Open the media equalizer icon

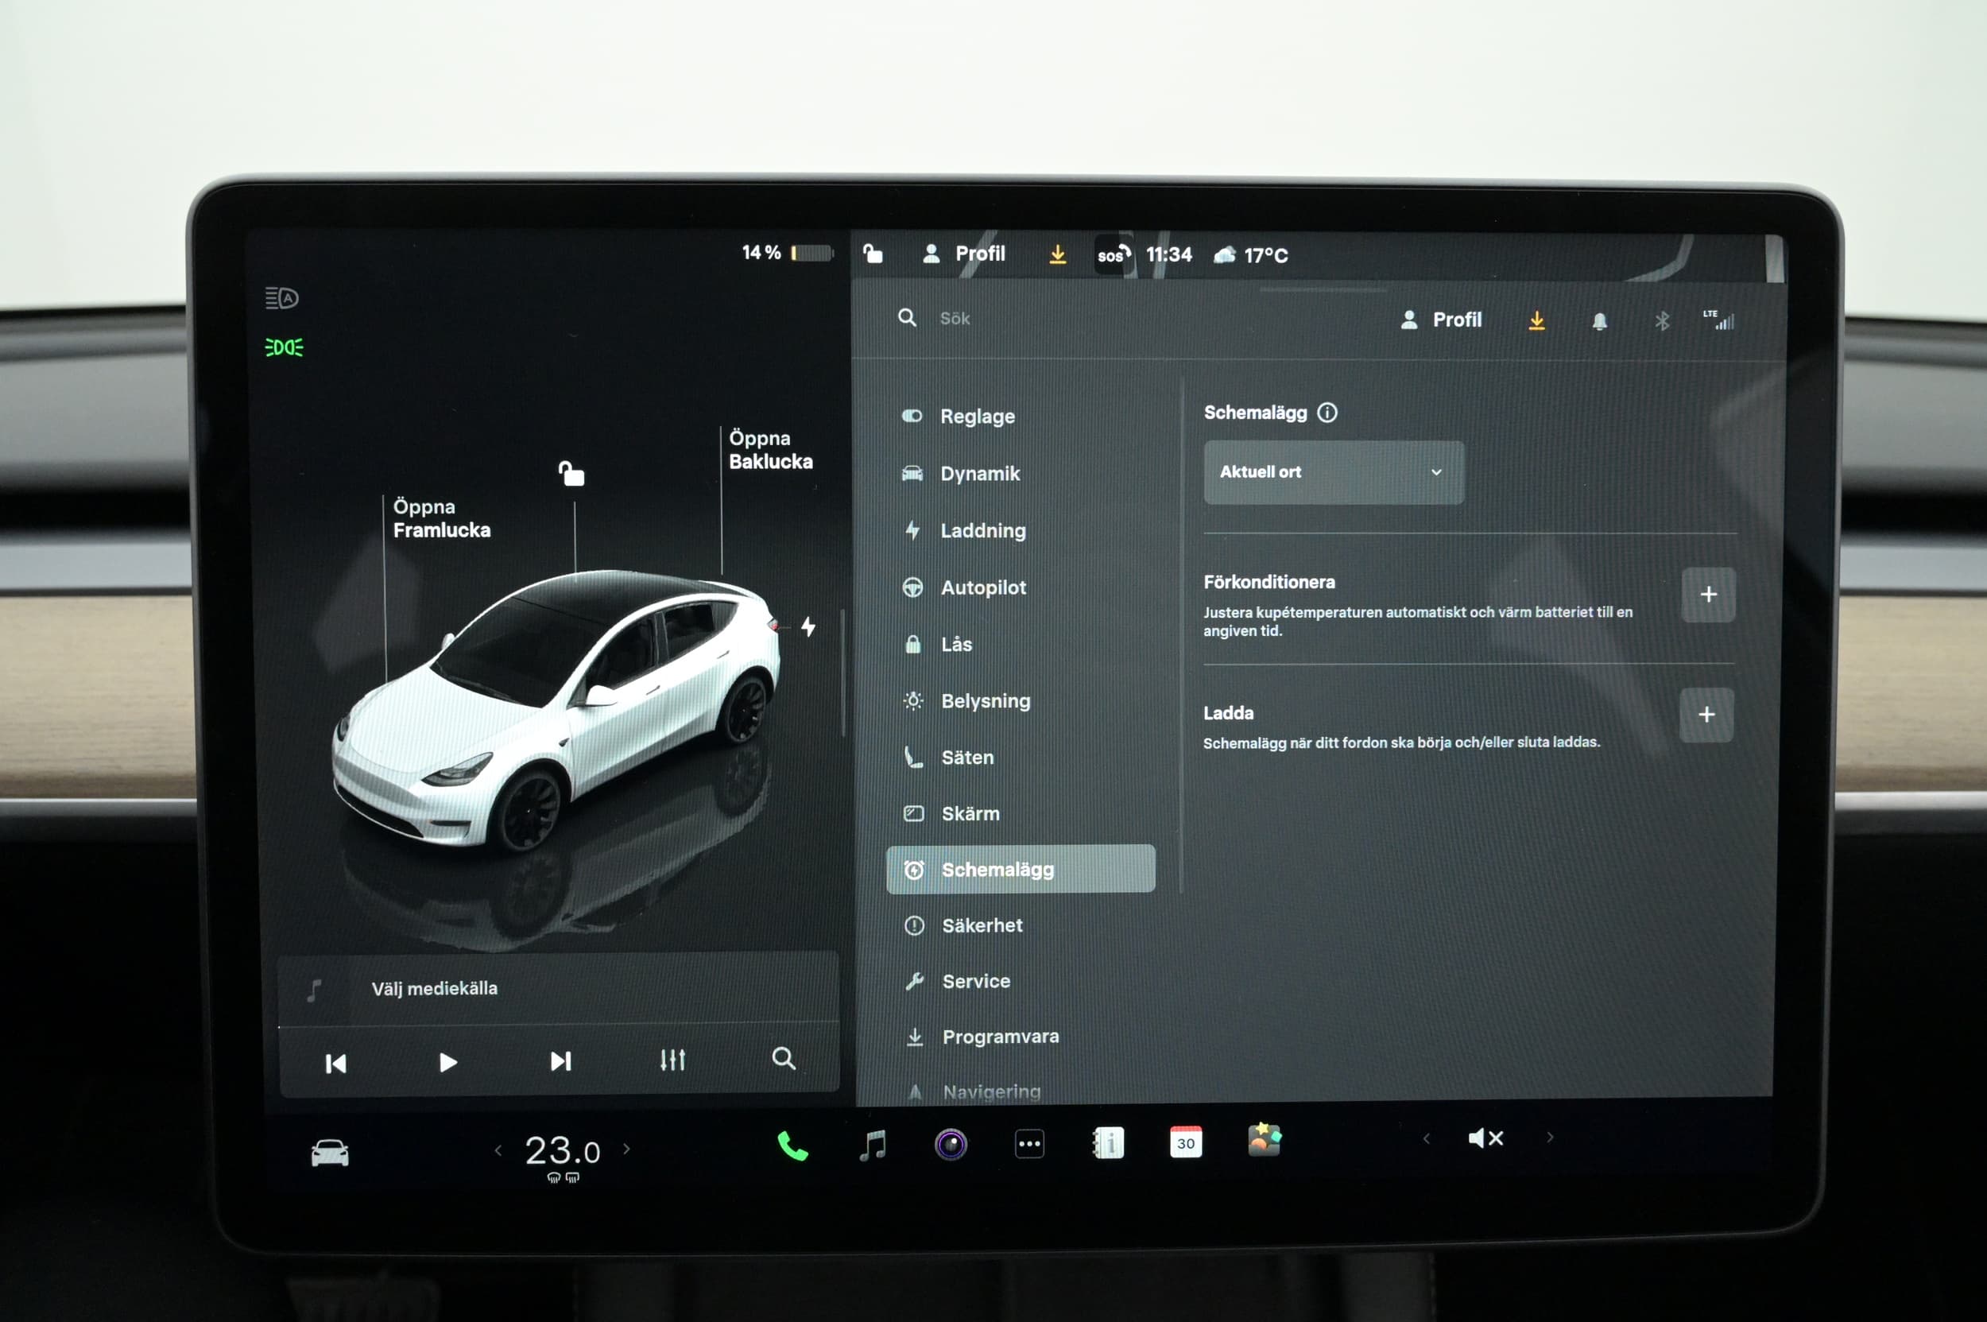(x=672, y=1060)
